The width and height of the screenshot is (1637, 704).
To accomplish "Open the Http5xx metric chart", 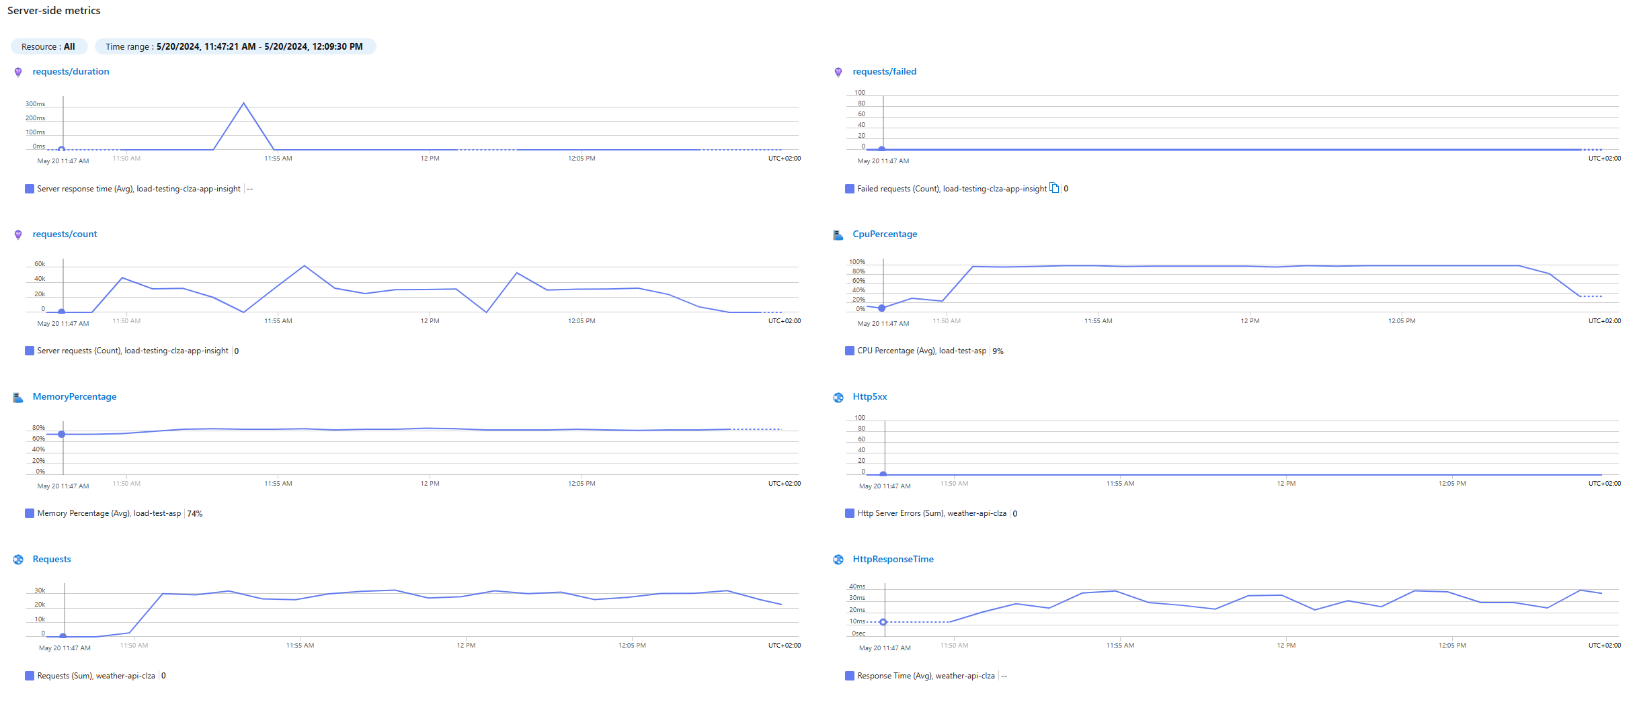I will 870,396.
